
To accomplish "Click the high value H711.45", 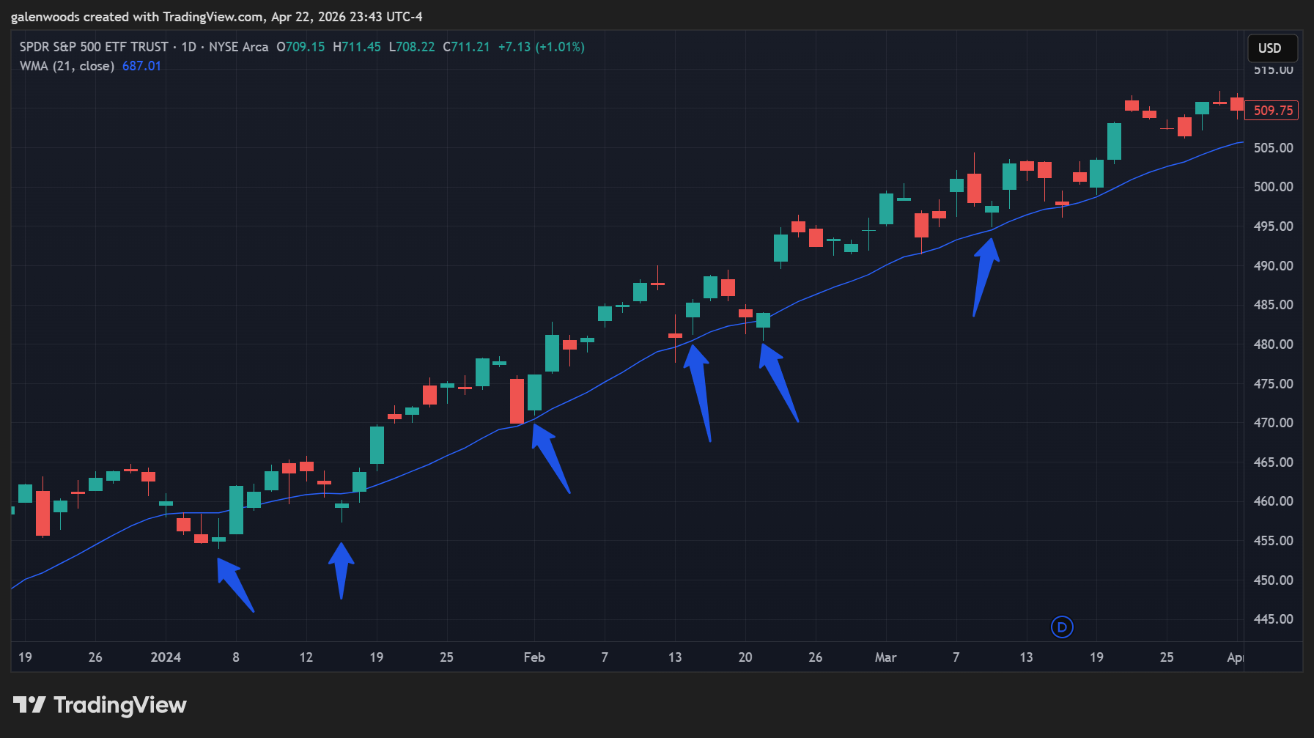I will click(357, 47).
